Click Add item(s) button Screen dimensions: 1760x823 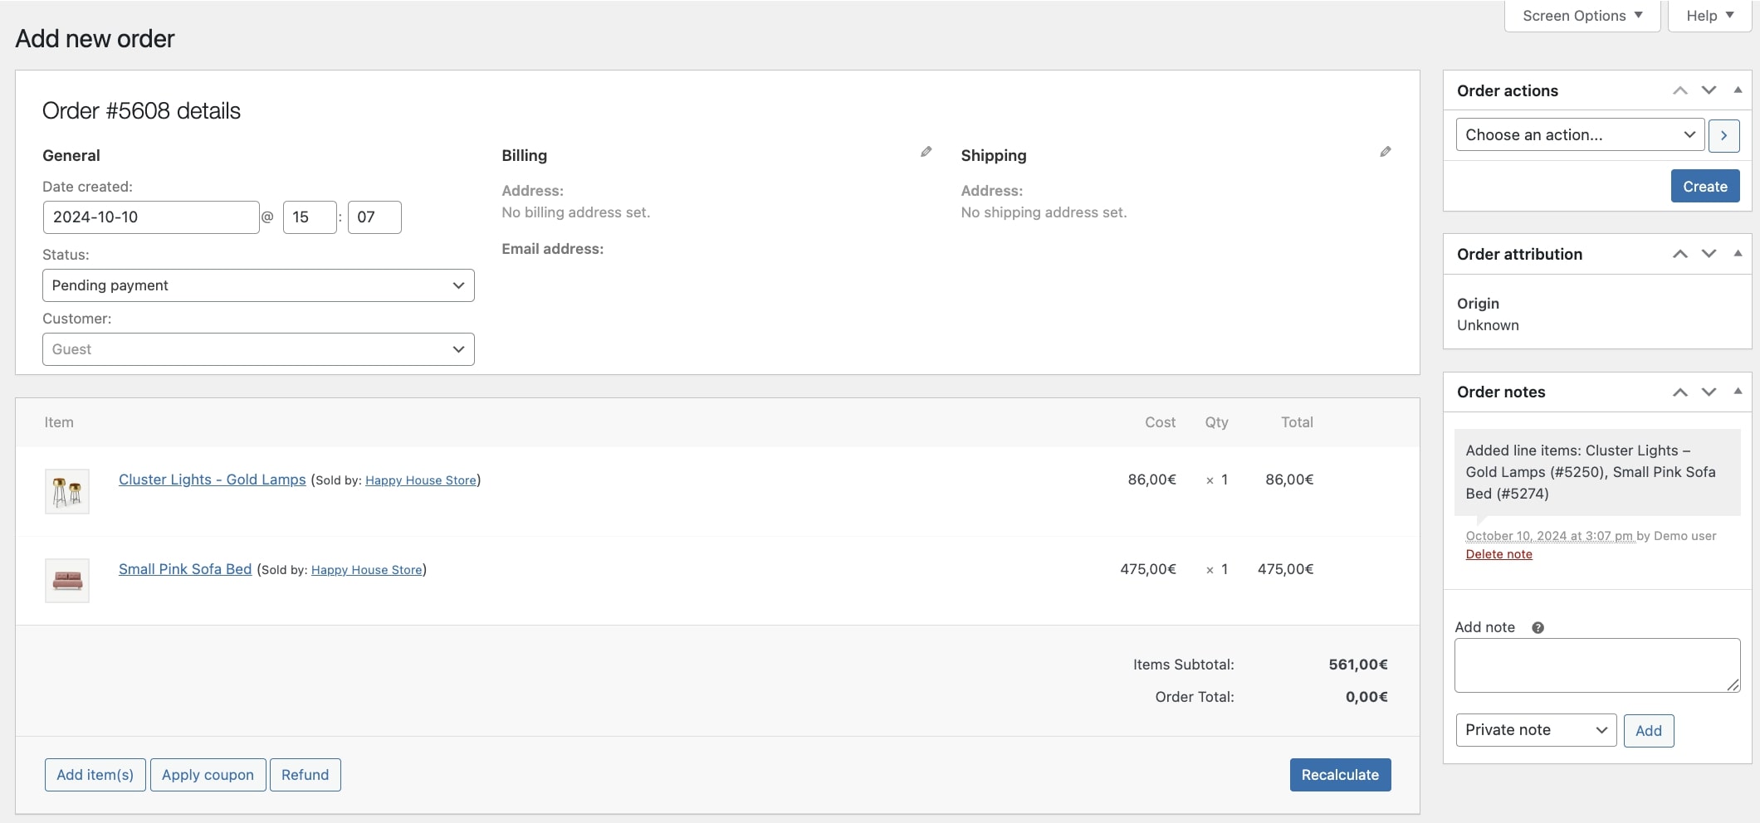pyautogui.click(x=95, y=775)
